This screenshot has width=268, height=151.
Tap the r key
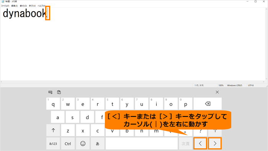click(x=98, y=103)
